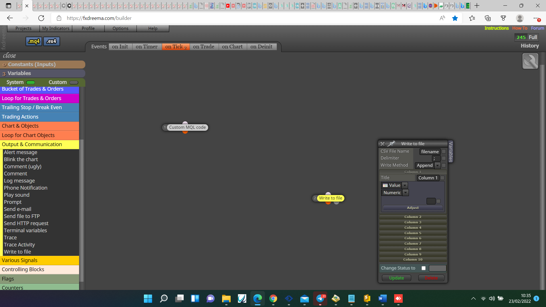Open the Windows Start menu
This screenshot has width=546, height=307.
coord(148,298)
